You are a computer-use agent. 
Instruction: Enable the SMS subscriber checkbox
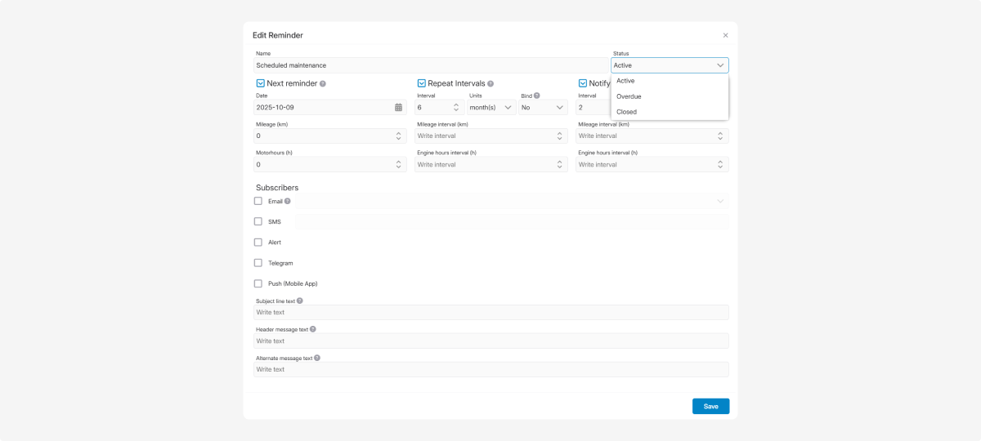(x=258, y=221)
